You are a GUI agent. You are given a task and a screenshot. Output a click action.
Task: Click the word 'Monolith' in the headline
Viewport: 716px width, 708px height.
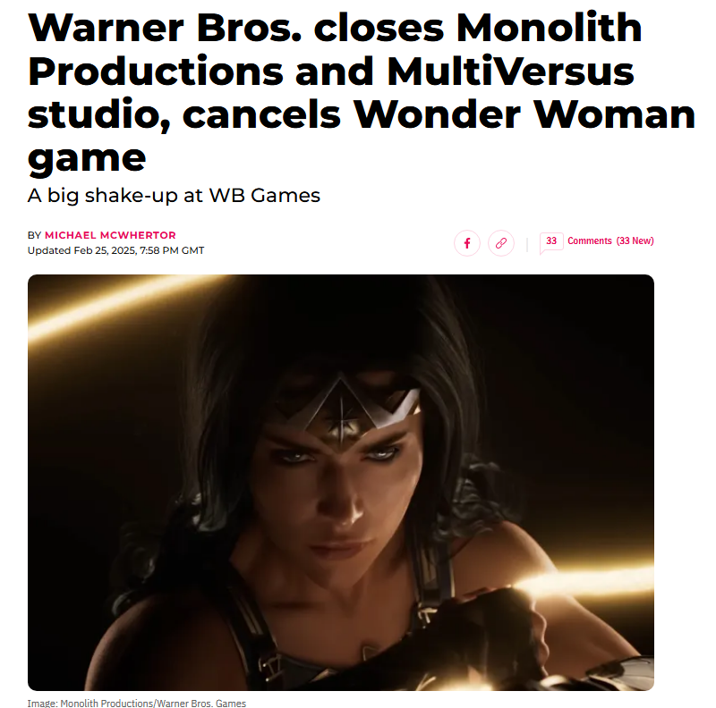click(549, 28)
